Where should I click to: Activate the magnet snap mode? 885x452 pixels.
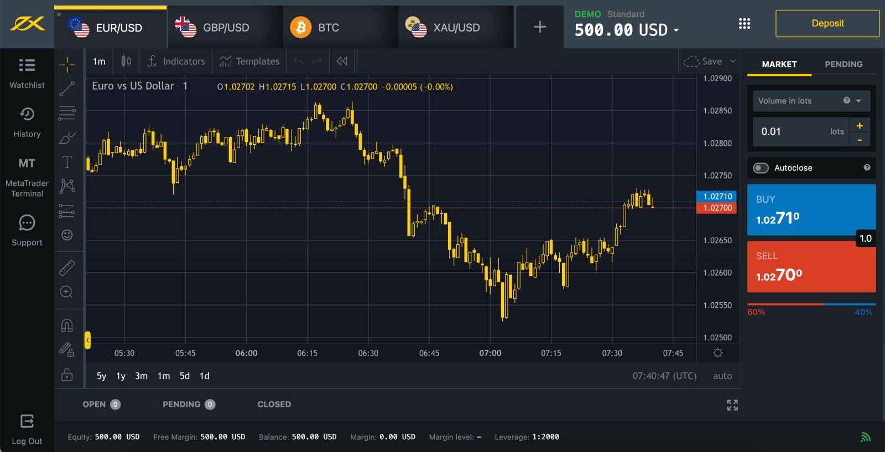tap(67, 325)
